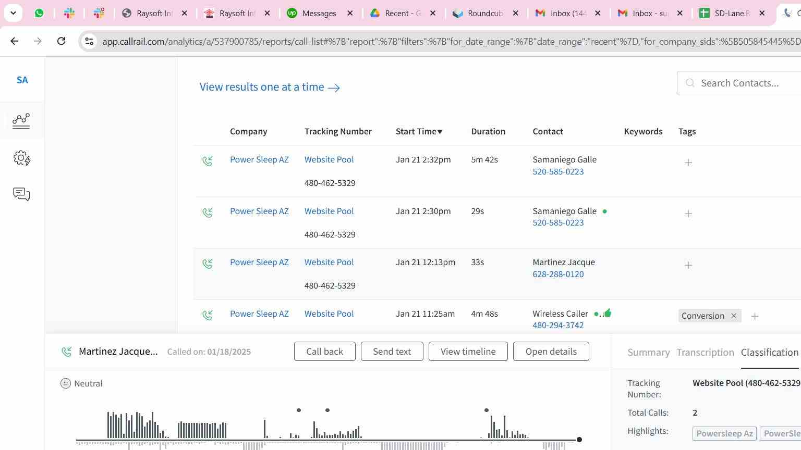Open Website Pool link in 12:13pm row
The image size is (801, 450).
pyautogui.click(x=329, y=262)
